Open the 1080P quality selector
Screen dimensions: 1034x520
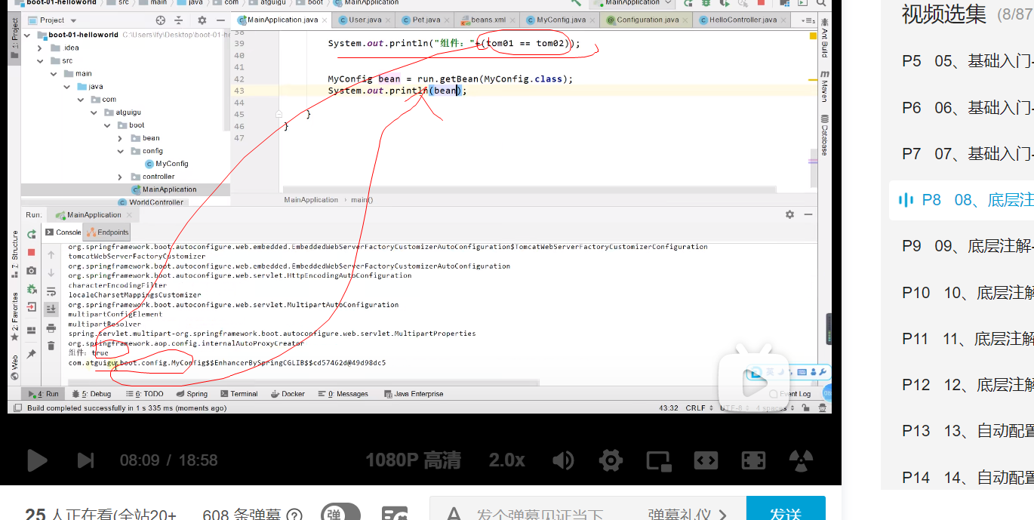pyautogui.click(x=413, y=460)
